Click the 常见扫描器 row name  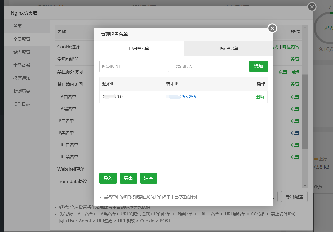pyautogui.click(x=68, y=59)
